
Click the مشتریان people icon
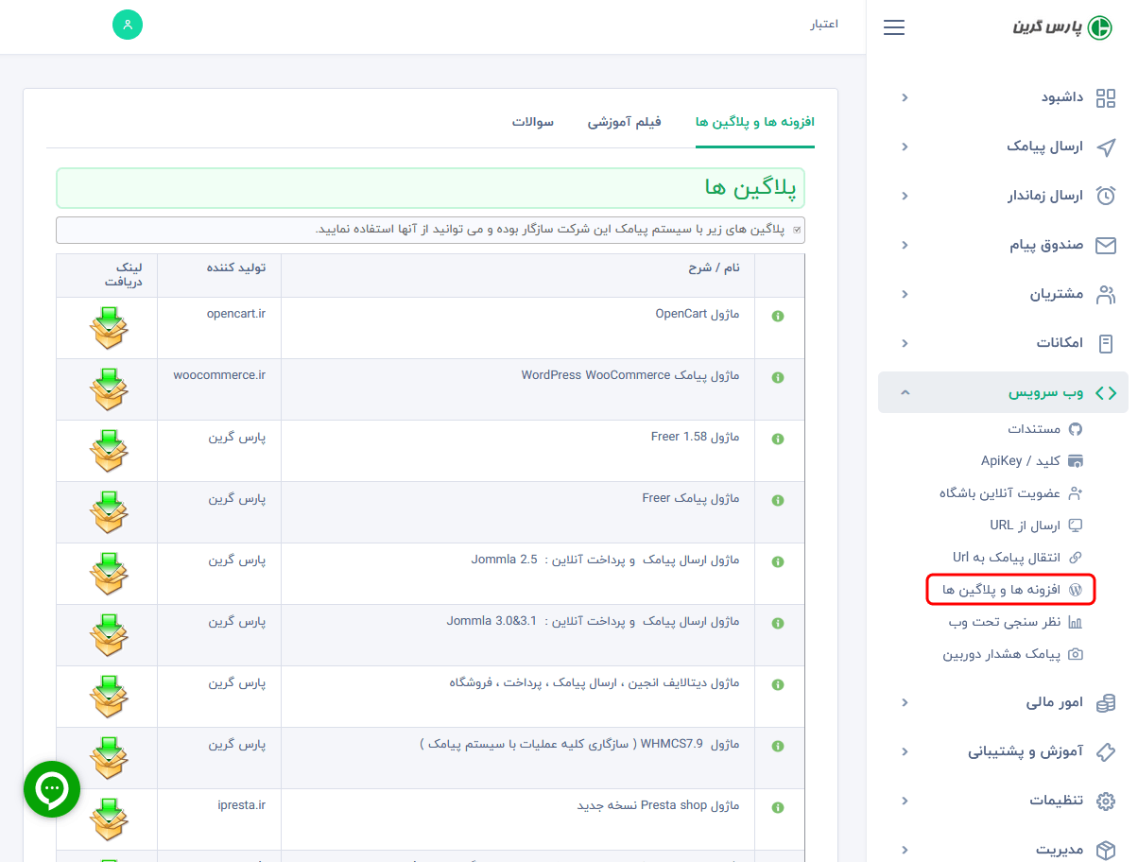1106,294
